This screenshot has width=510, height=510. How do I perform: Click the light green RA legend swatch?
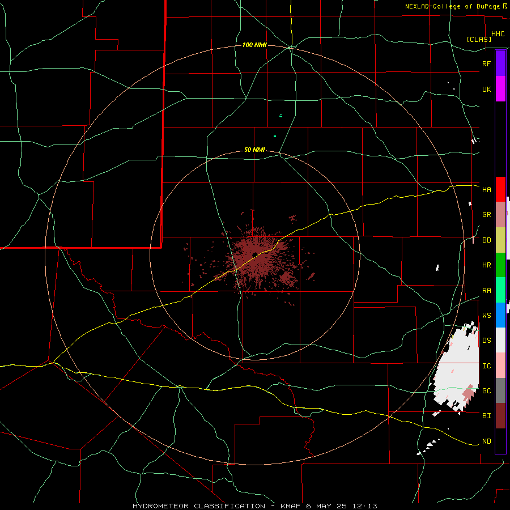coord(500,290)
